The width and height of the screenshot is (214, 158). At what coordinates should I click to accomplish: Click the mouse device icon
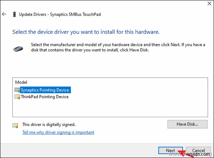point(18,49)
